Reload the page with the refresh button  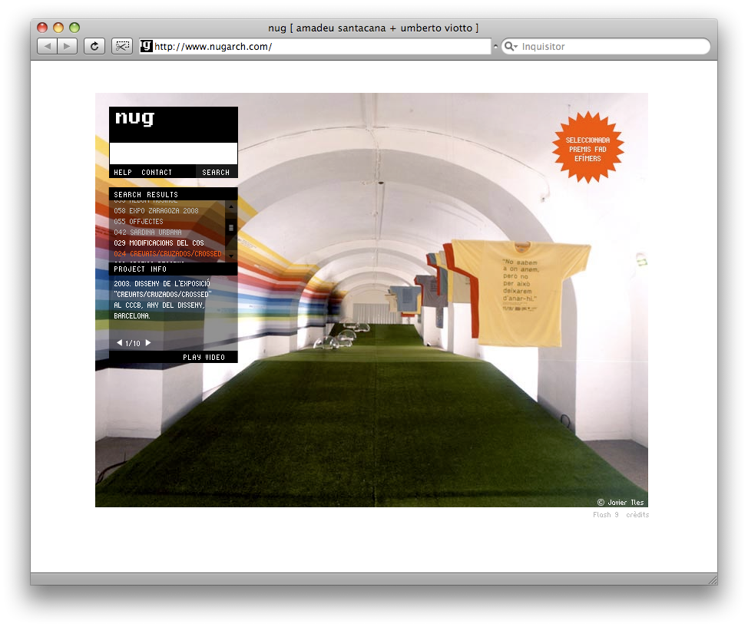tap(94, 46)
